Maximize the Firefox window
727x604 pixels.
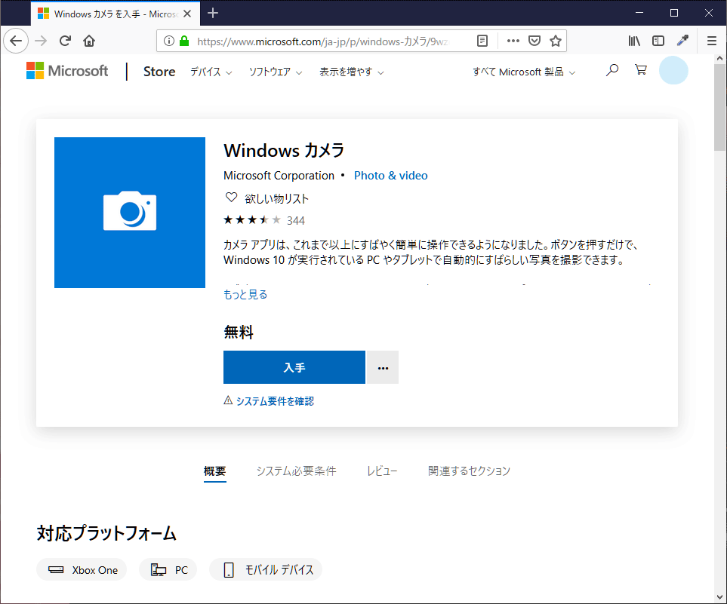674,13
